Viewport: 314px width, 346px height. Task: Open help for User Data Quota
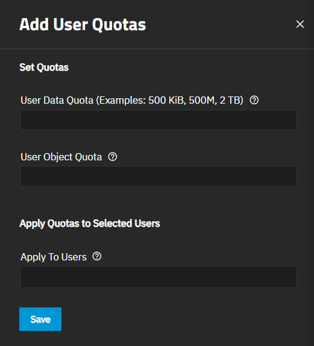coord(254,100)
